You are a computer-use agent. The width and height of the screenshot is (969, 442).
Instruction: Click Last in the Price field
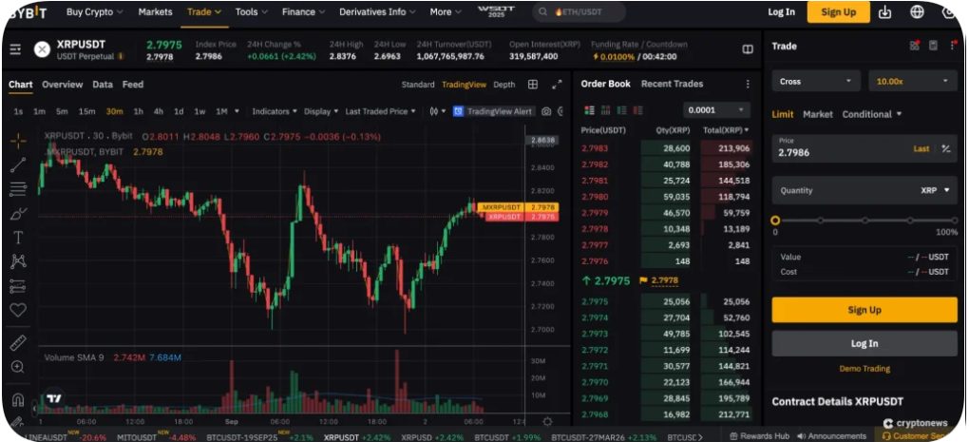[921, 149]
